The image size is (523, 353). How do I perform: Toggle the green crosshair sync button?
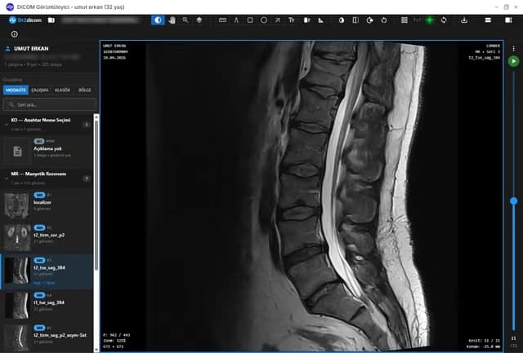(x=430, y=20)
